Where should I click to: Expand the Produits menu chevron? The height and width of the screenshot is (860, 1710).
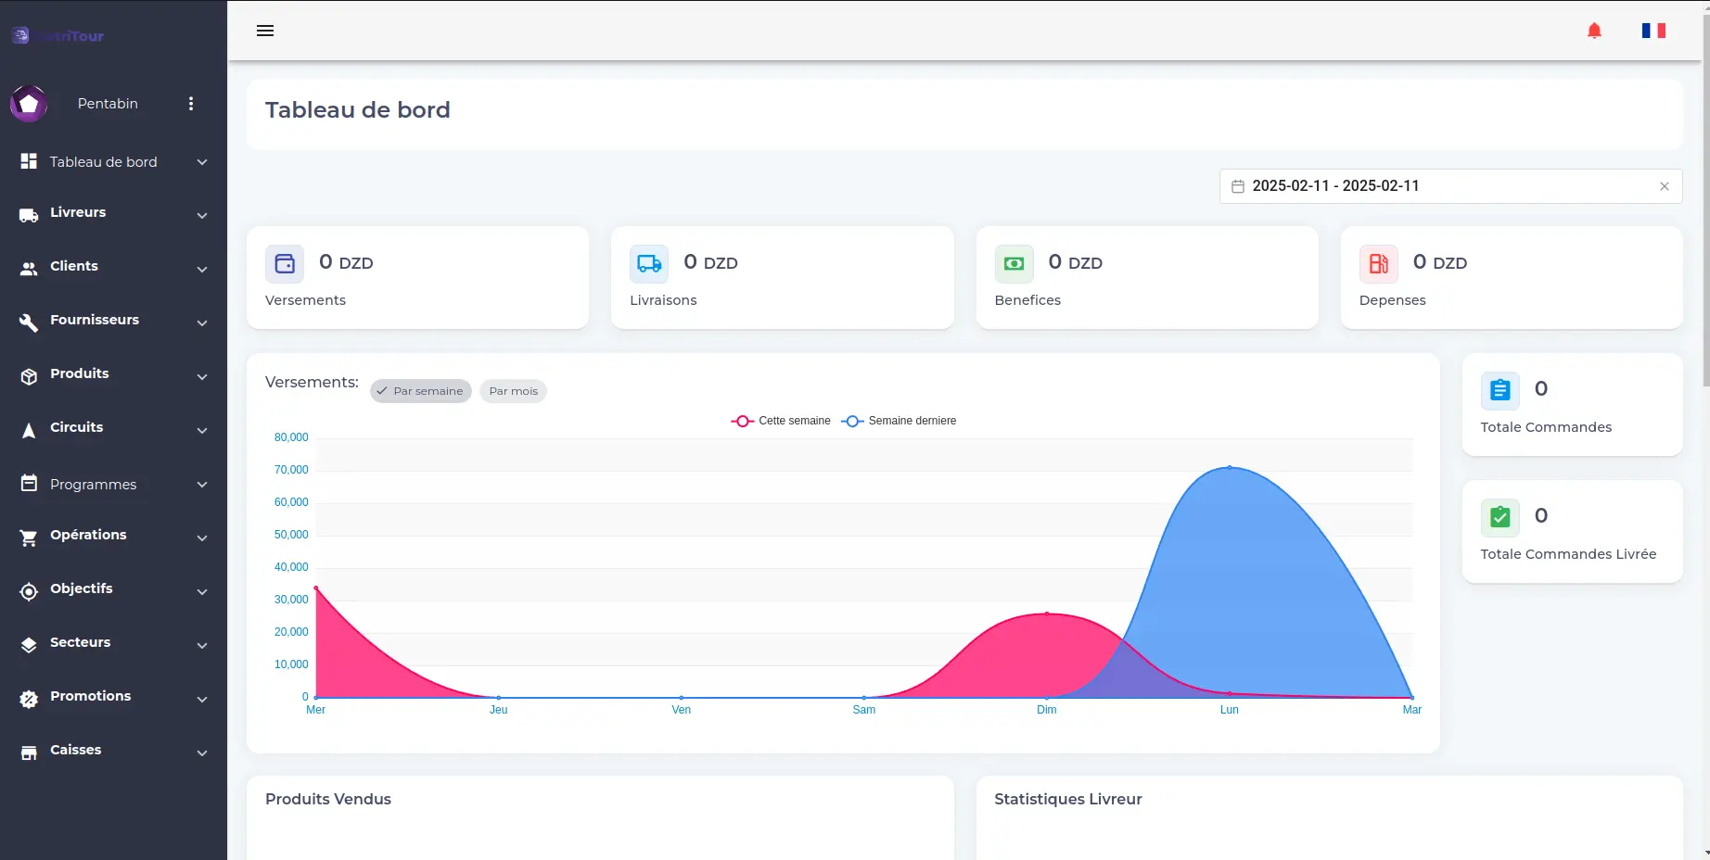tap(202, 376)
